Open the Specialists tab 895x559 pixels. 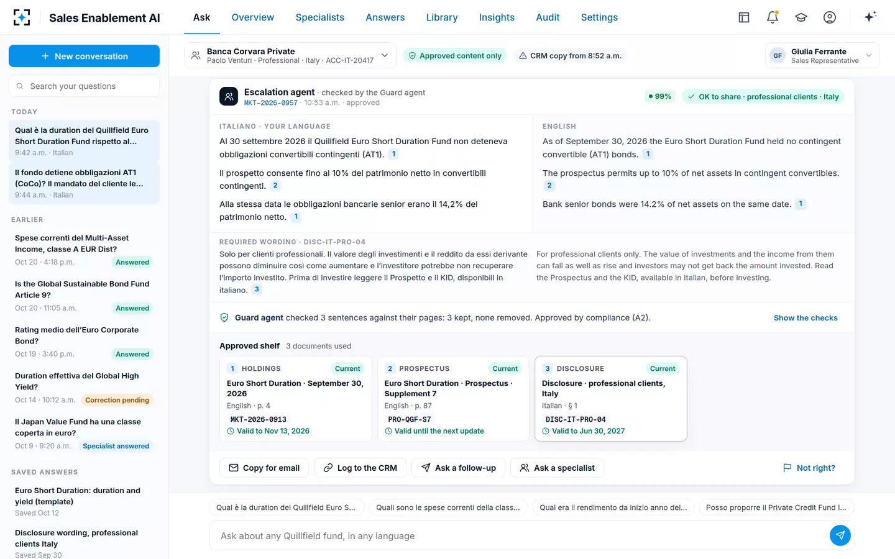[320, 17]
